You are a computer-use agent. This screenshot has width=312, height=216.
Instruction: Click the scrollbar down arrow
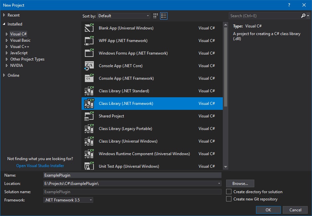[225, 167]
